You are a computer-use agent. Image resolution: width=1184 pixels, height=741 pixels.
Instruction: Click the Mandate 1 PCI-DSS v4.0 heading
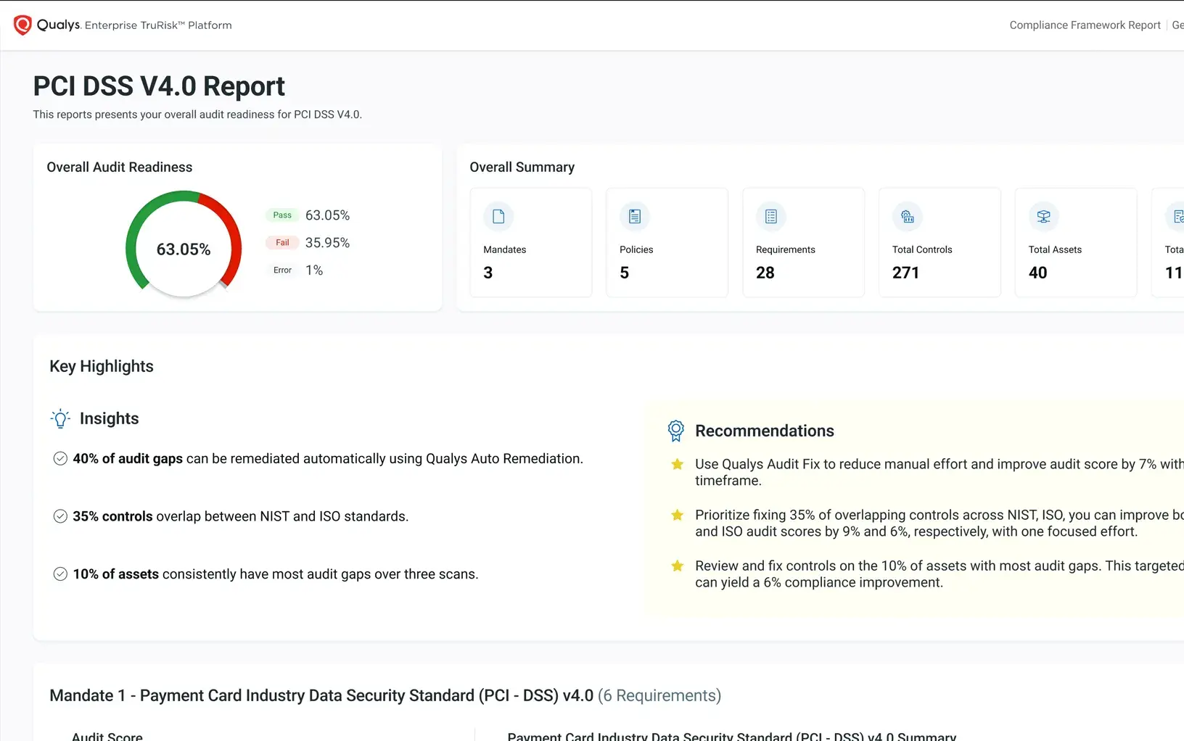[x=321, y=695]
